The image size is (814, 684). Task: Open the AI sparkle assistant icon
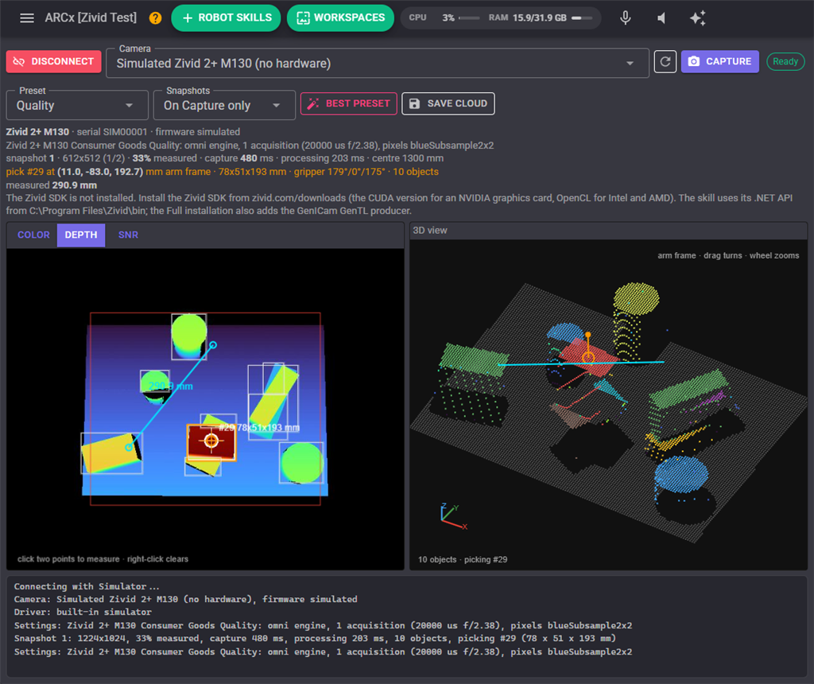point(697,18)
